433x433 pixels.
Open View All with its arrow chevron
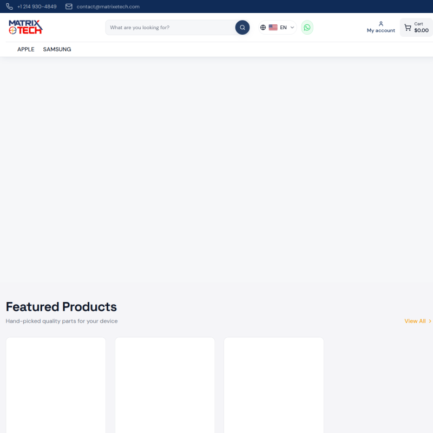coord(430,321)
